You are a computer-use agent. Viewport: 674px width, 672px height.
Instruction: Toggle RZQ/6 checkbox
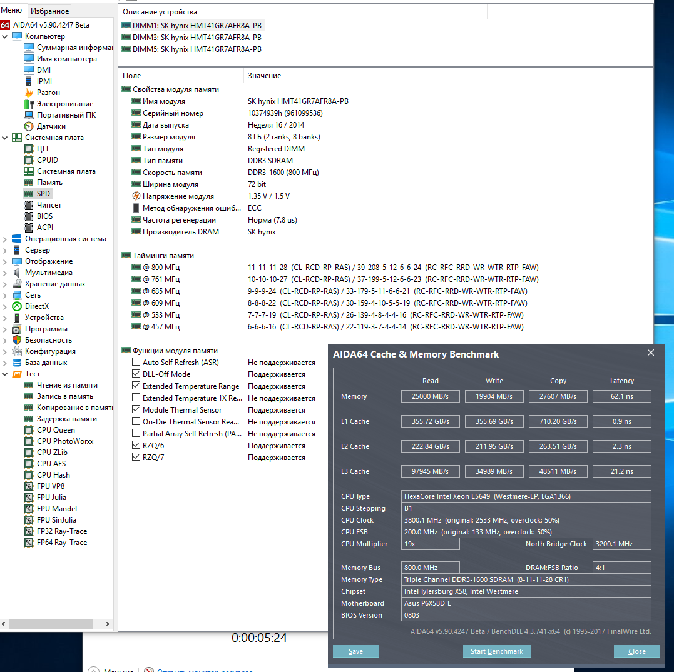(x=136, y=445)
